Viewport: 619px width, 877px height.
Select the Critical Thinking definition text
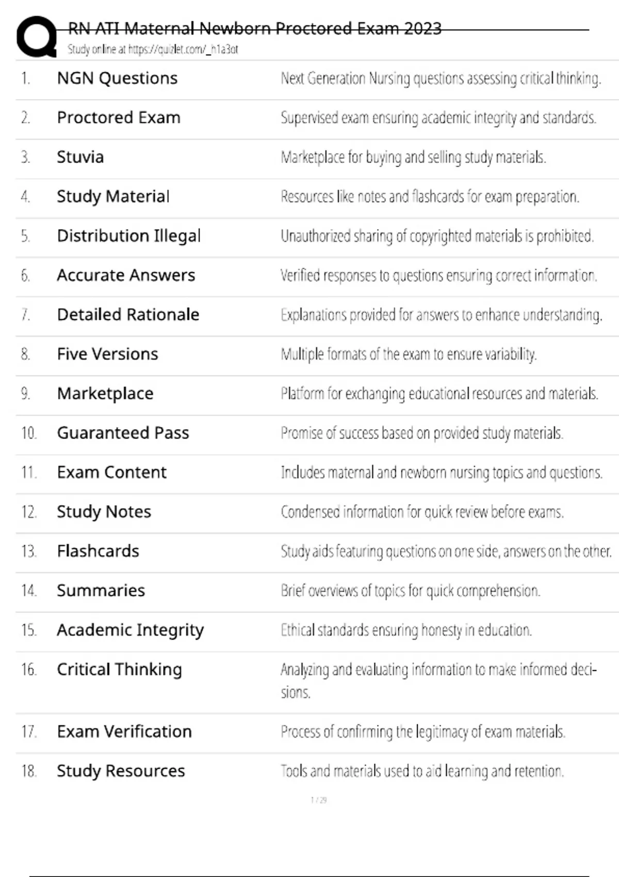click(x=438, y=680)
